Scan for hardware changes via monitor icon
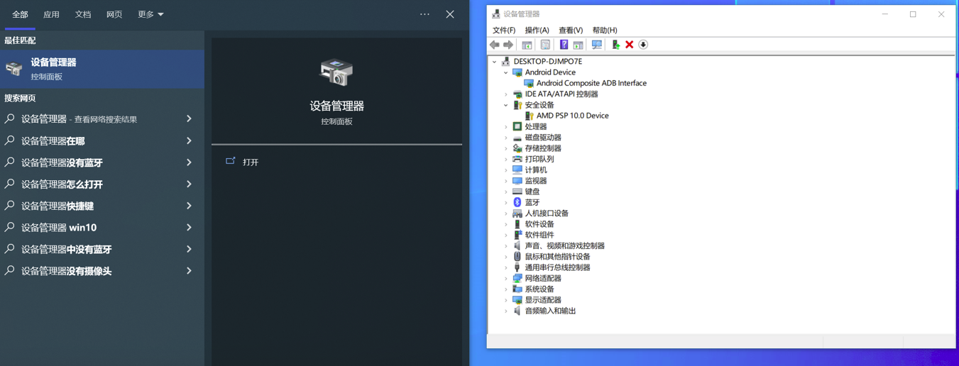The image size is (959, 366). point(597,45)
